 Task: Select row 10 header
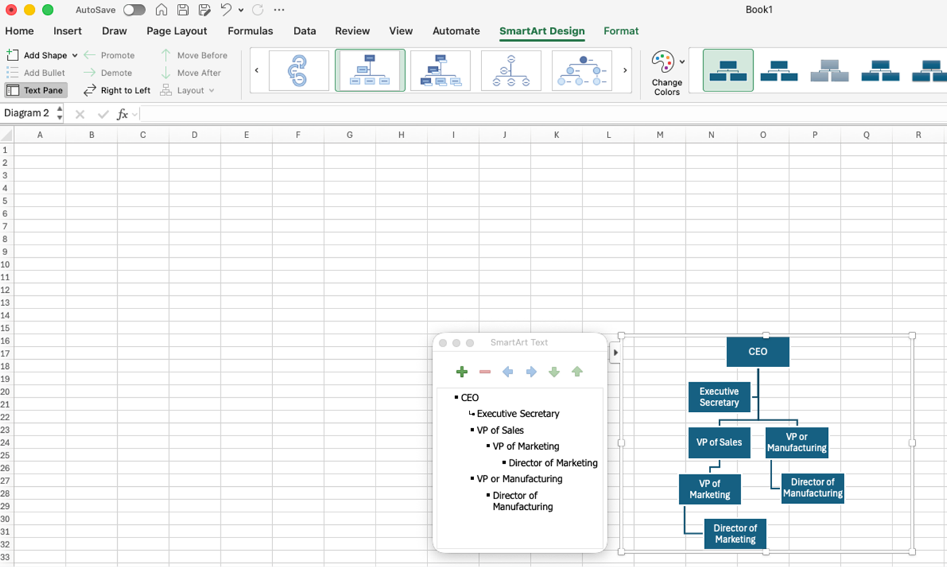tap(5, 264)
